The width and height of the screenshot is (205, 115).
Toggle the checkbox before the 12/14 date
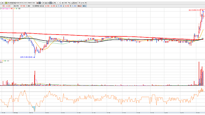click(x=78, y=3)
